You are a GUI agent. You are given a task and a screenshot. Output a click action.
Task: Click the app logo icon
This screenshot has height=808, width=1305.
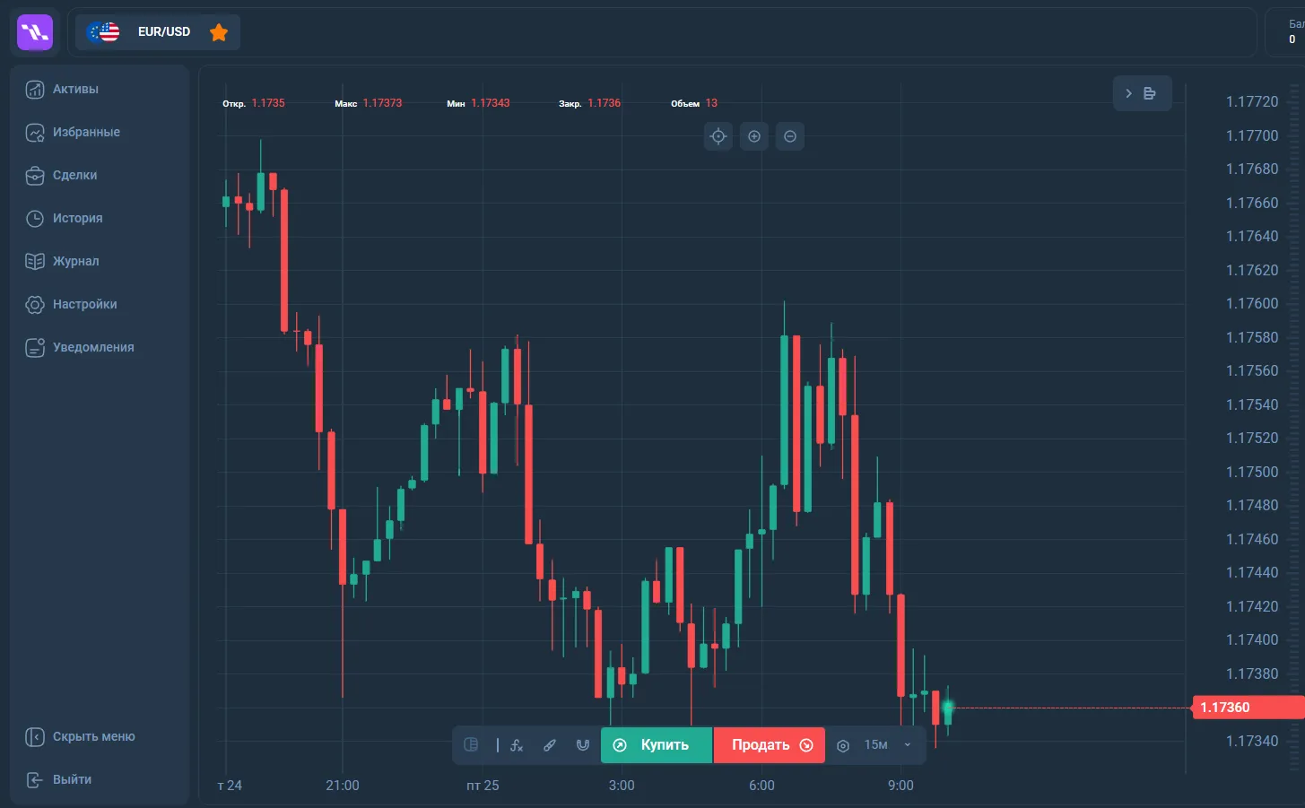point(35,32)
